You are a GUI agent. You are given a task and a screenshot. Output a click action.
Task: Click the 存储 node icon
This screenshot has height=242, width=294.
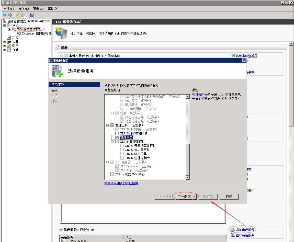[x=9, y=50]
